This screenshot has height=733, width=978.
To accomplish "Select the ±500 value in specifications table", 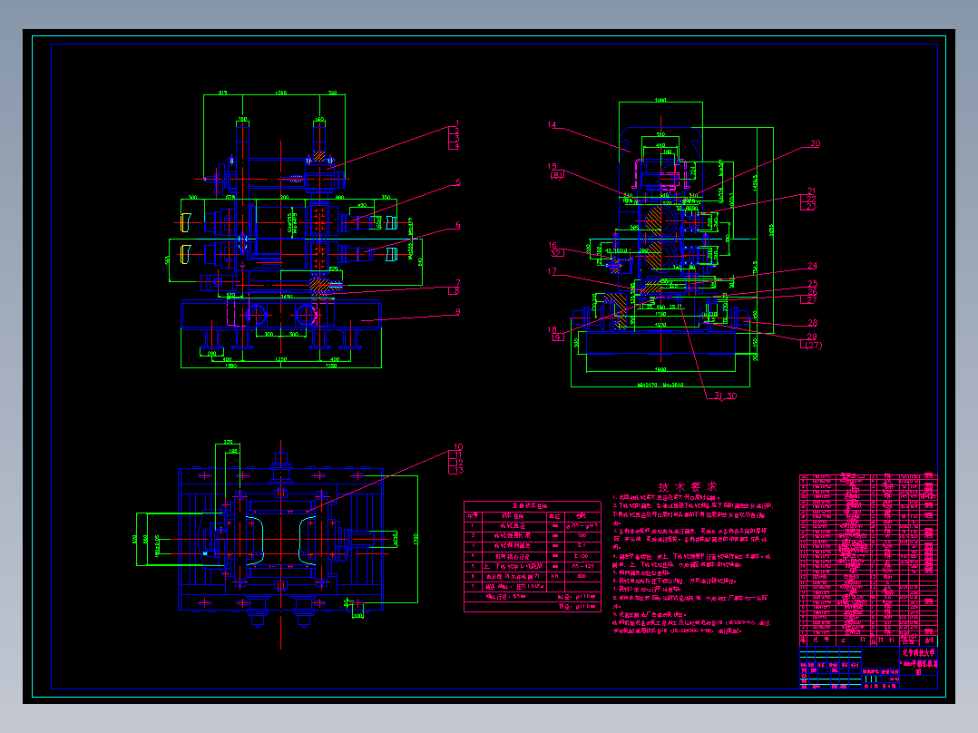I will [582, 556].
